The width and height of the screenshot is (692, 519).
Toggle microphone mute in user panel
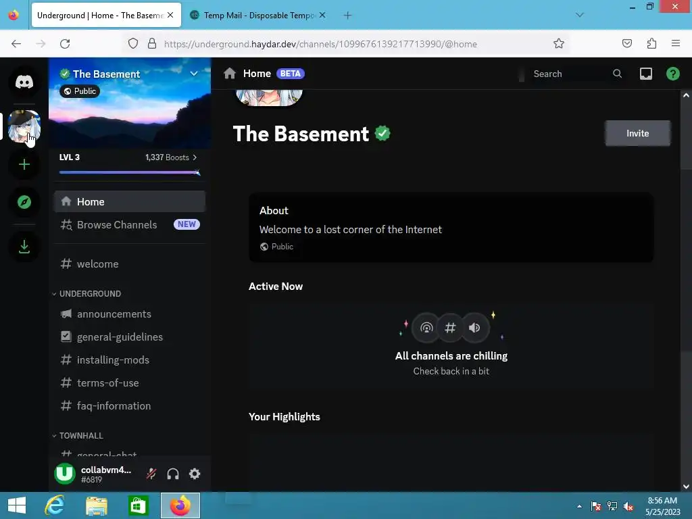[151, 474]
